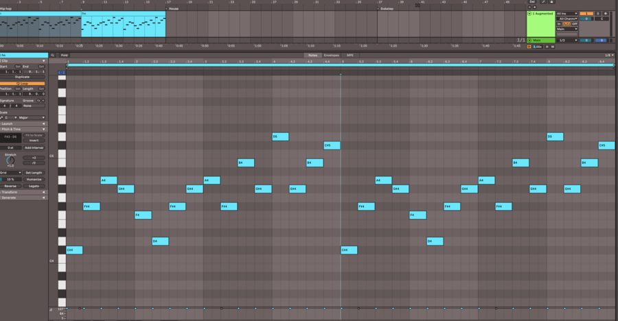
Task: Click the House locator marker
Action: 172,9
